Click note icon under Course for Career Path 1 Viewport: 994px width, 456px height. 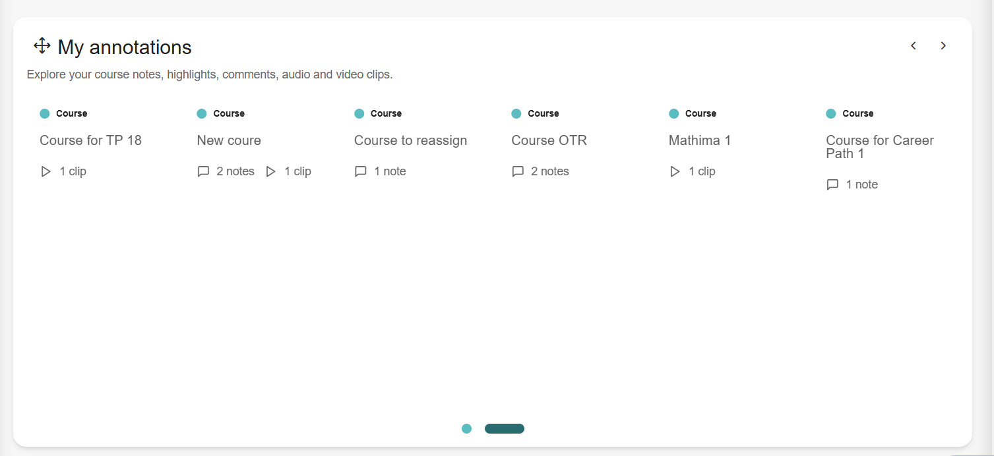(x=832, y=185)
